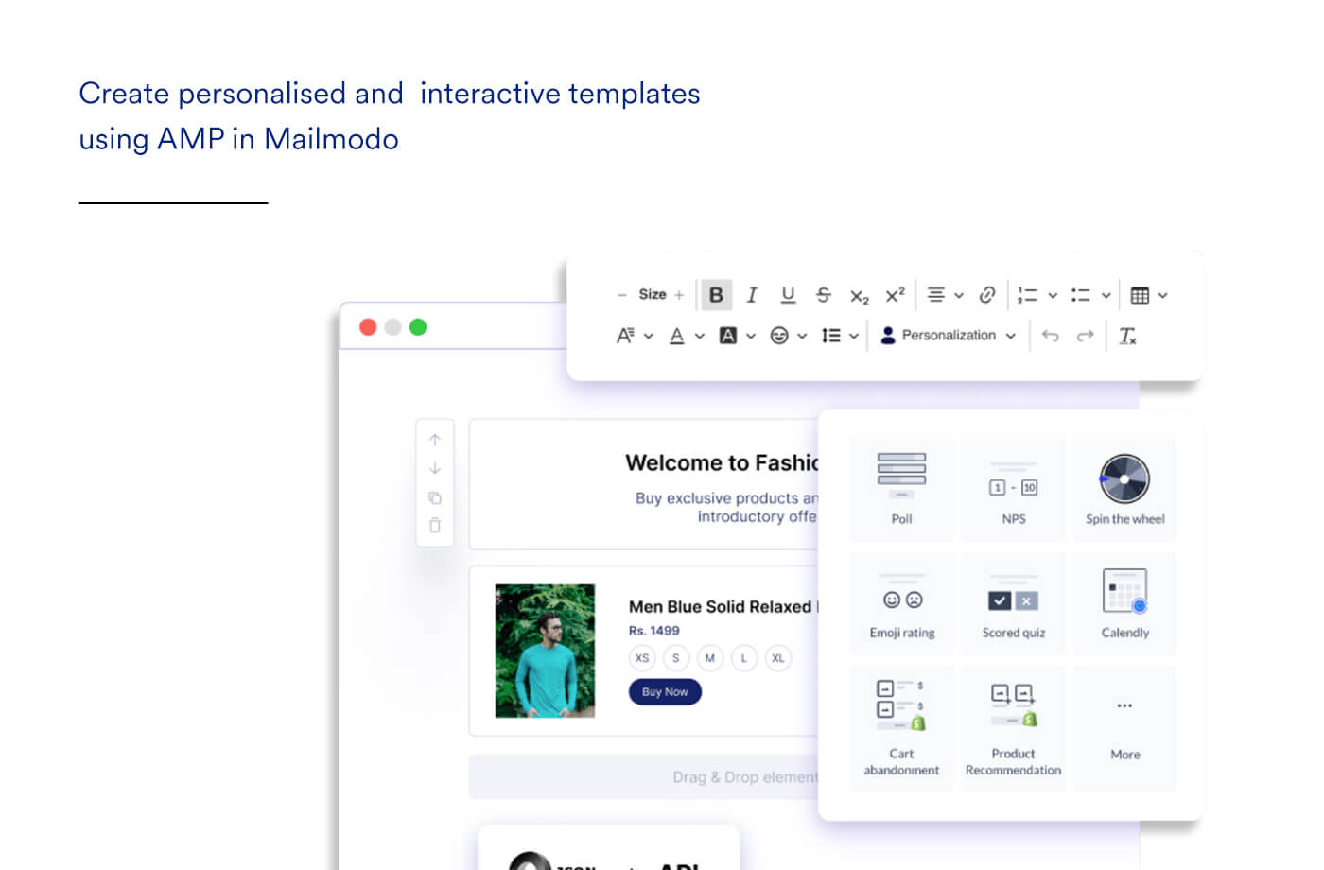Add Calendly widget
This screenshot has height=870, width=1324.
pyautogui.click(x=1124, y=603)
